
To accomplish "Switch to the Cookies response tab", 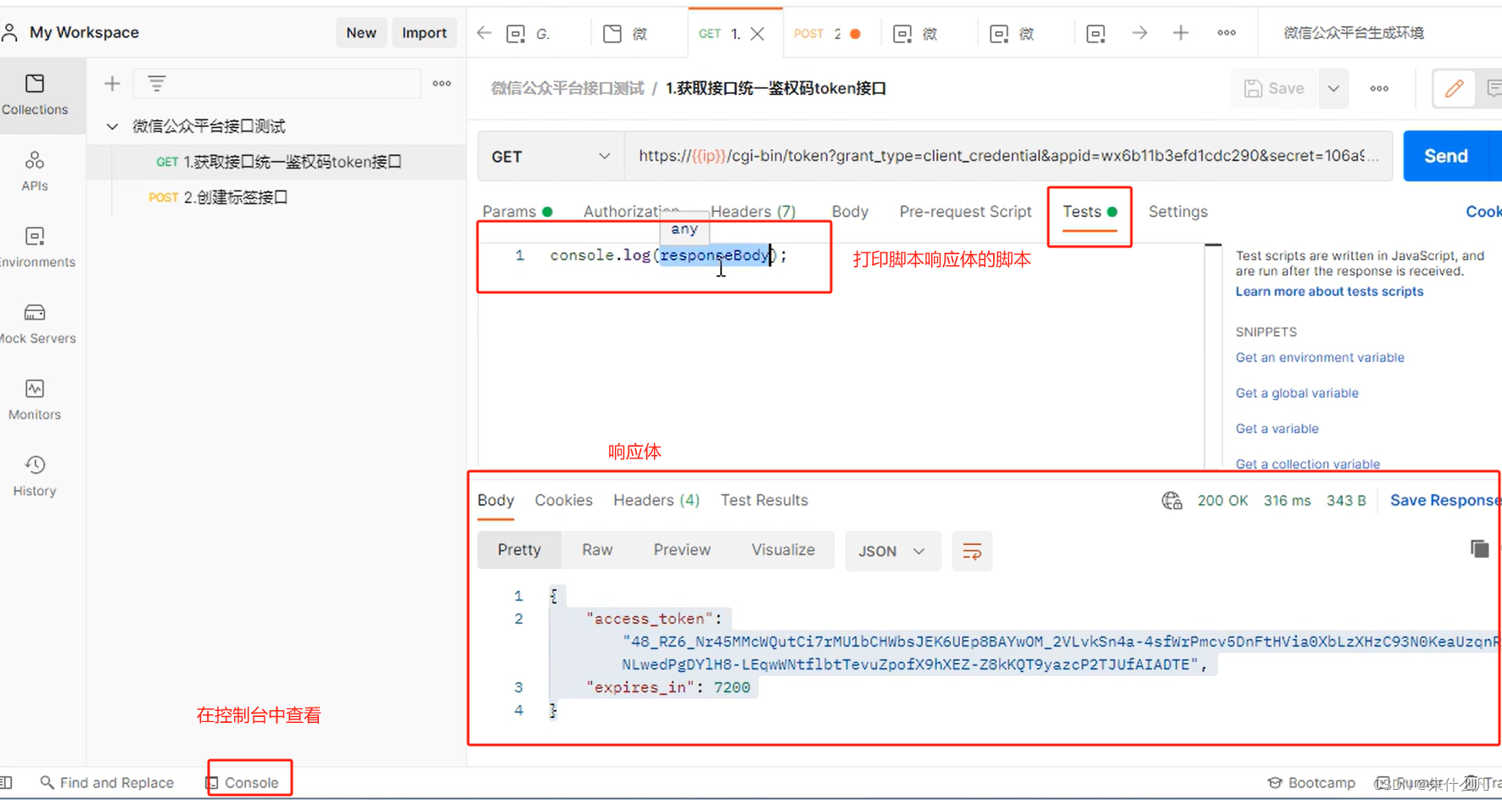I will click(563, 500).
